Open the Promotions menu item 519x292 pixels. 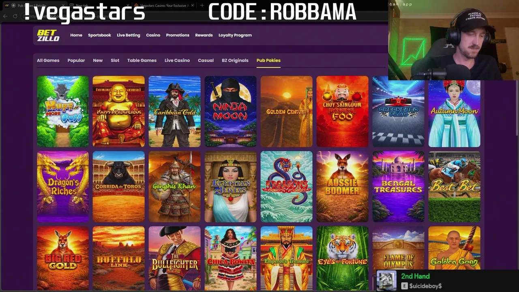tap(178, 35)
